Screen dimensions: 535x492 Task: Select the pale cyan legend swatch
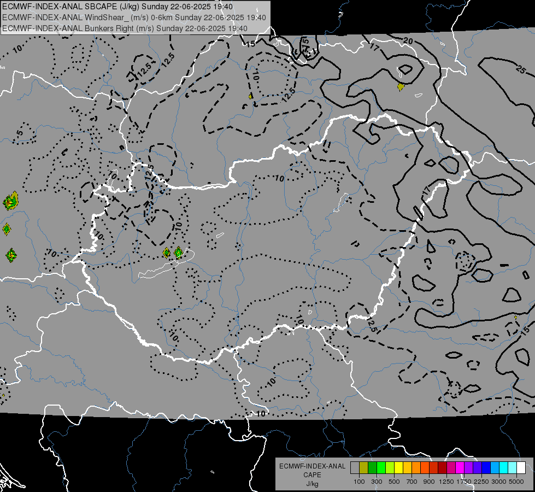513,468
